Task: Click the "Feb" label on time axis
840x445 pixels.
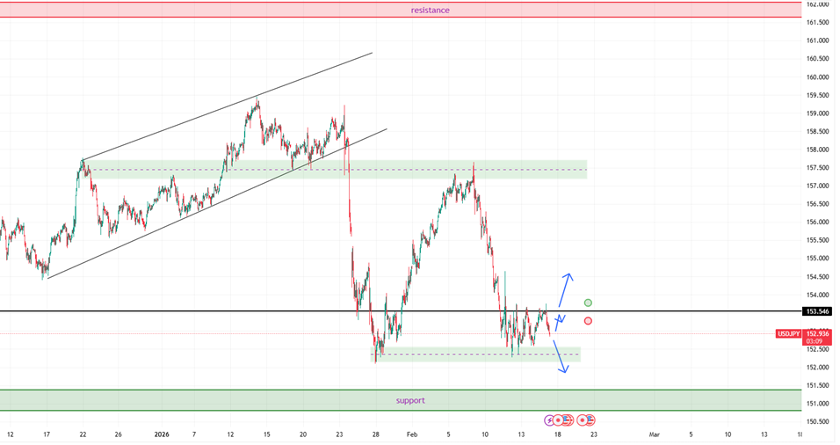Action: [x=412, y=434]
